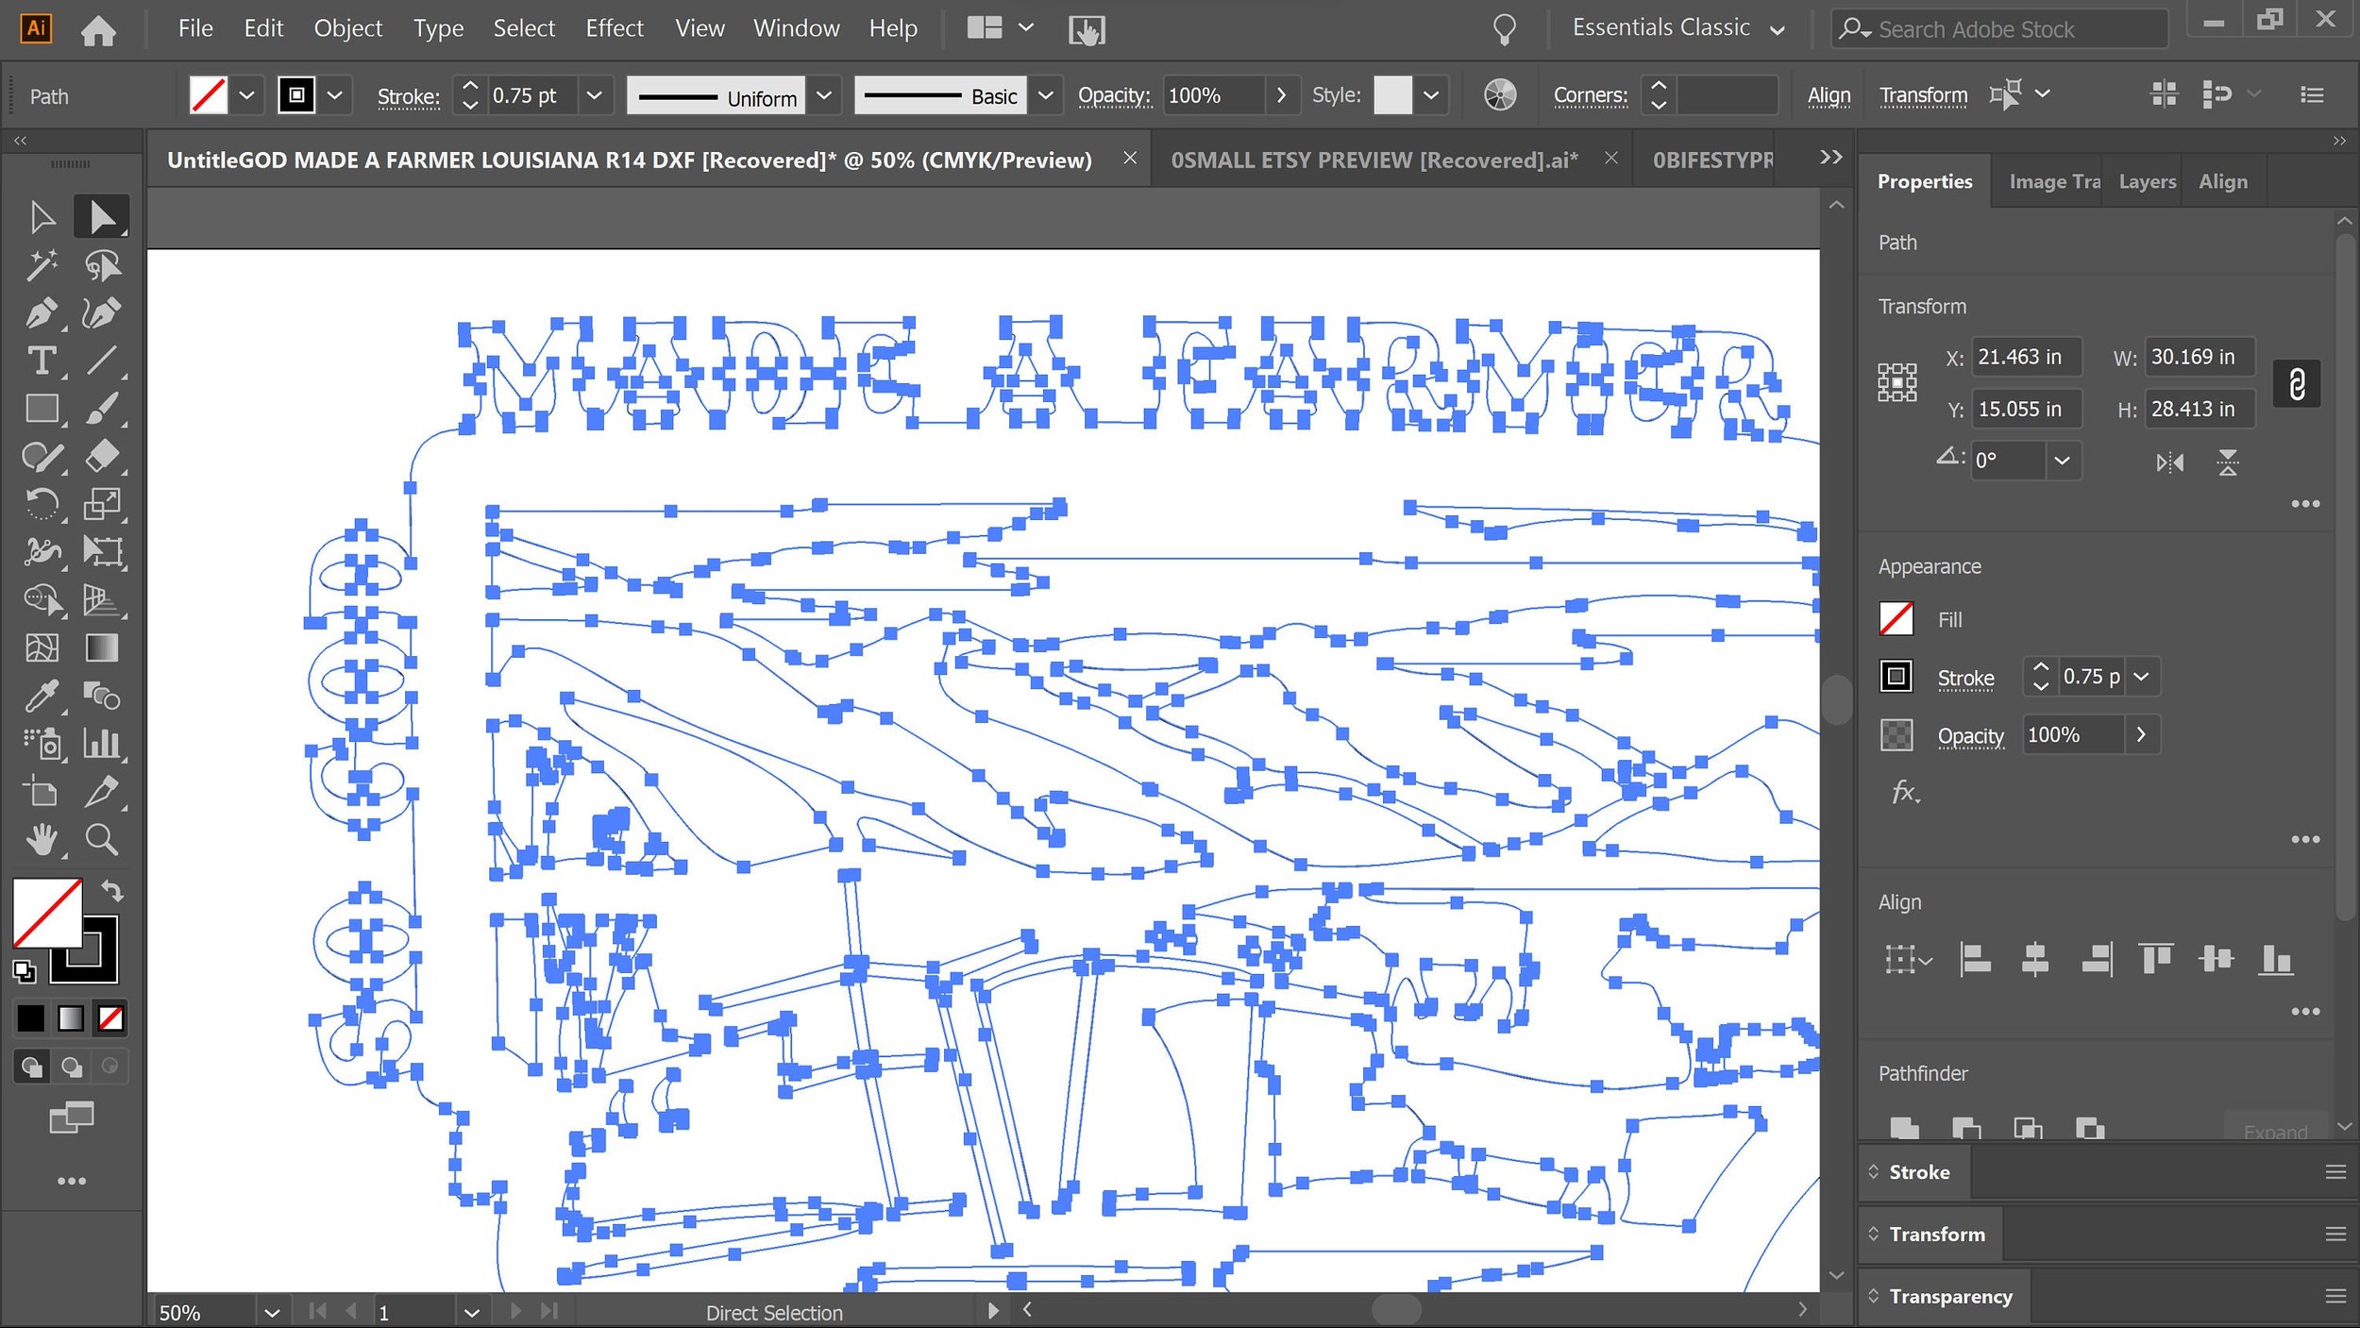
Task: Select the Paintbrush tool
Action: 102,409
